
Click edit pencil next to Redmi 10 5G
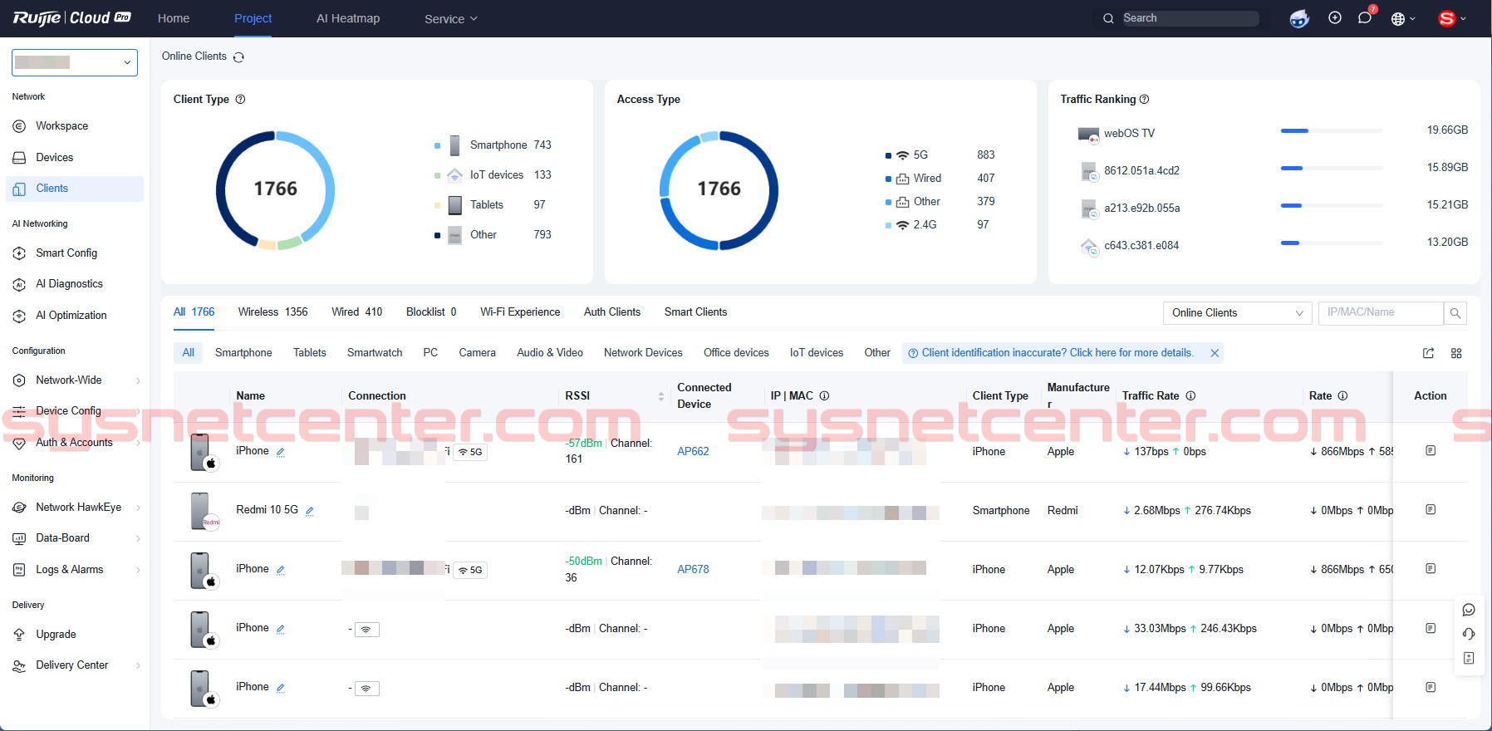pos(310,511)
